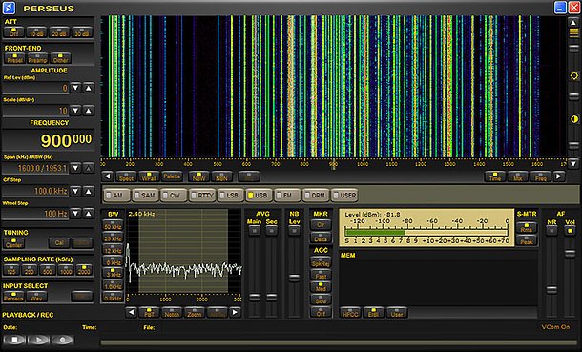Set sampling rate to 125 kS/s
Image resolution: width=582 pixels, height=352 pixels.
[11, 270]
